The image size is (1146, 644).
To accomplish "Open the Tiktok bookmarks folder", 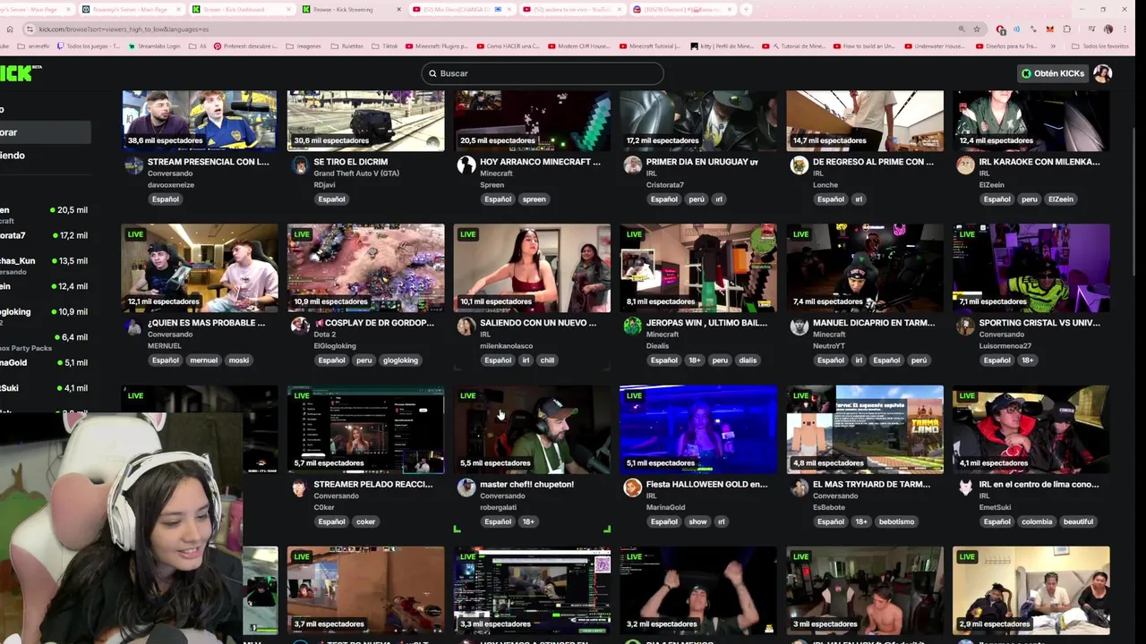I will point(385,46).
